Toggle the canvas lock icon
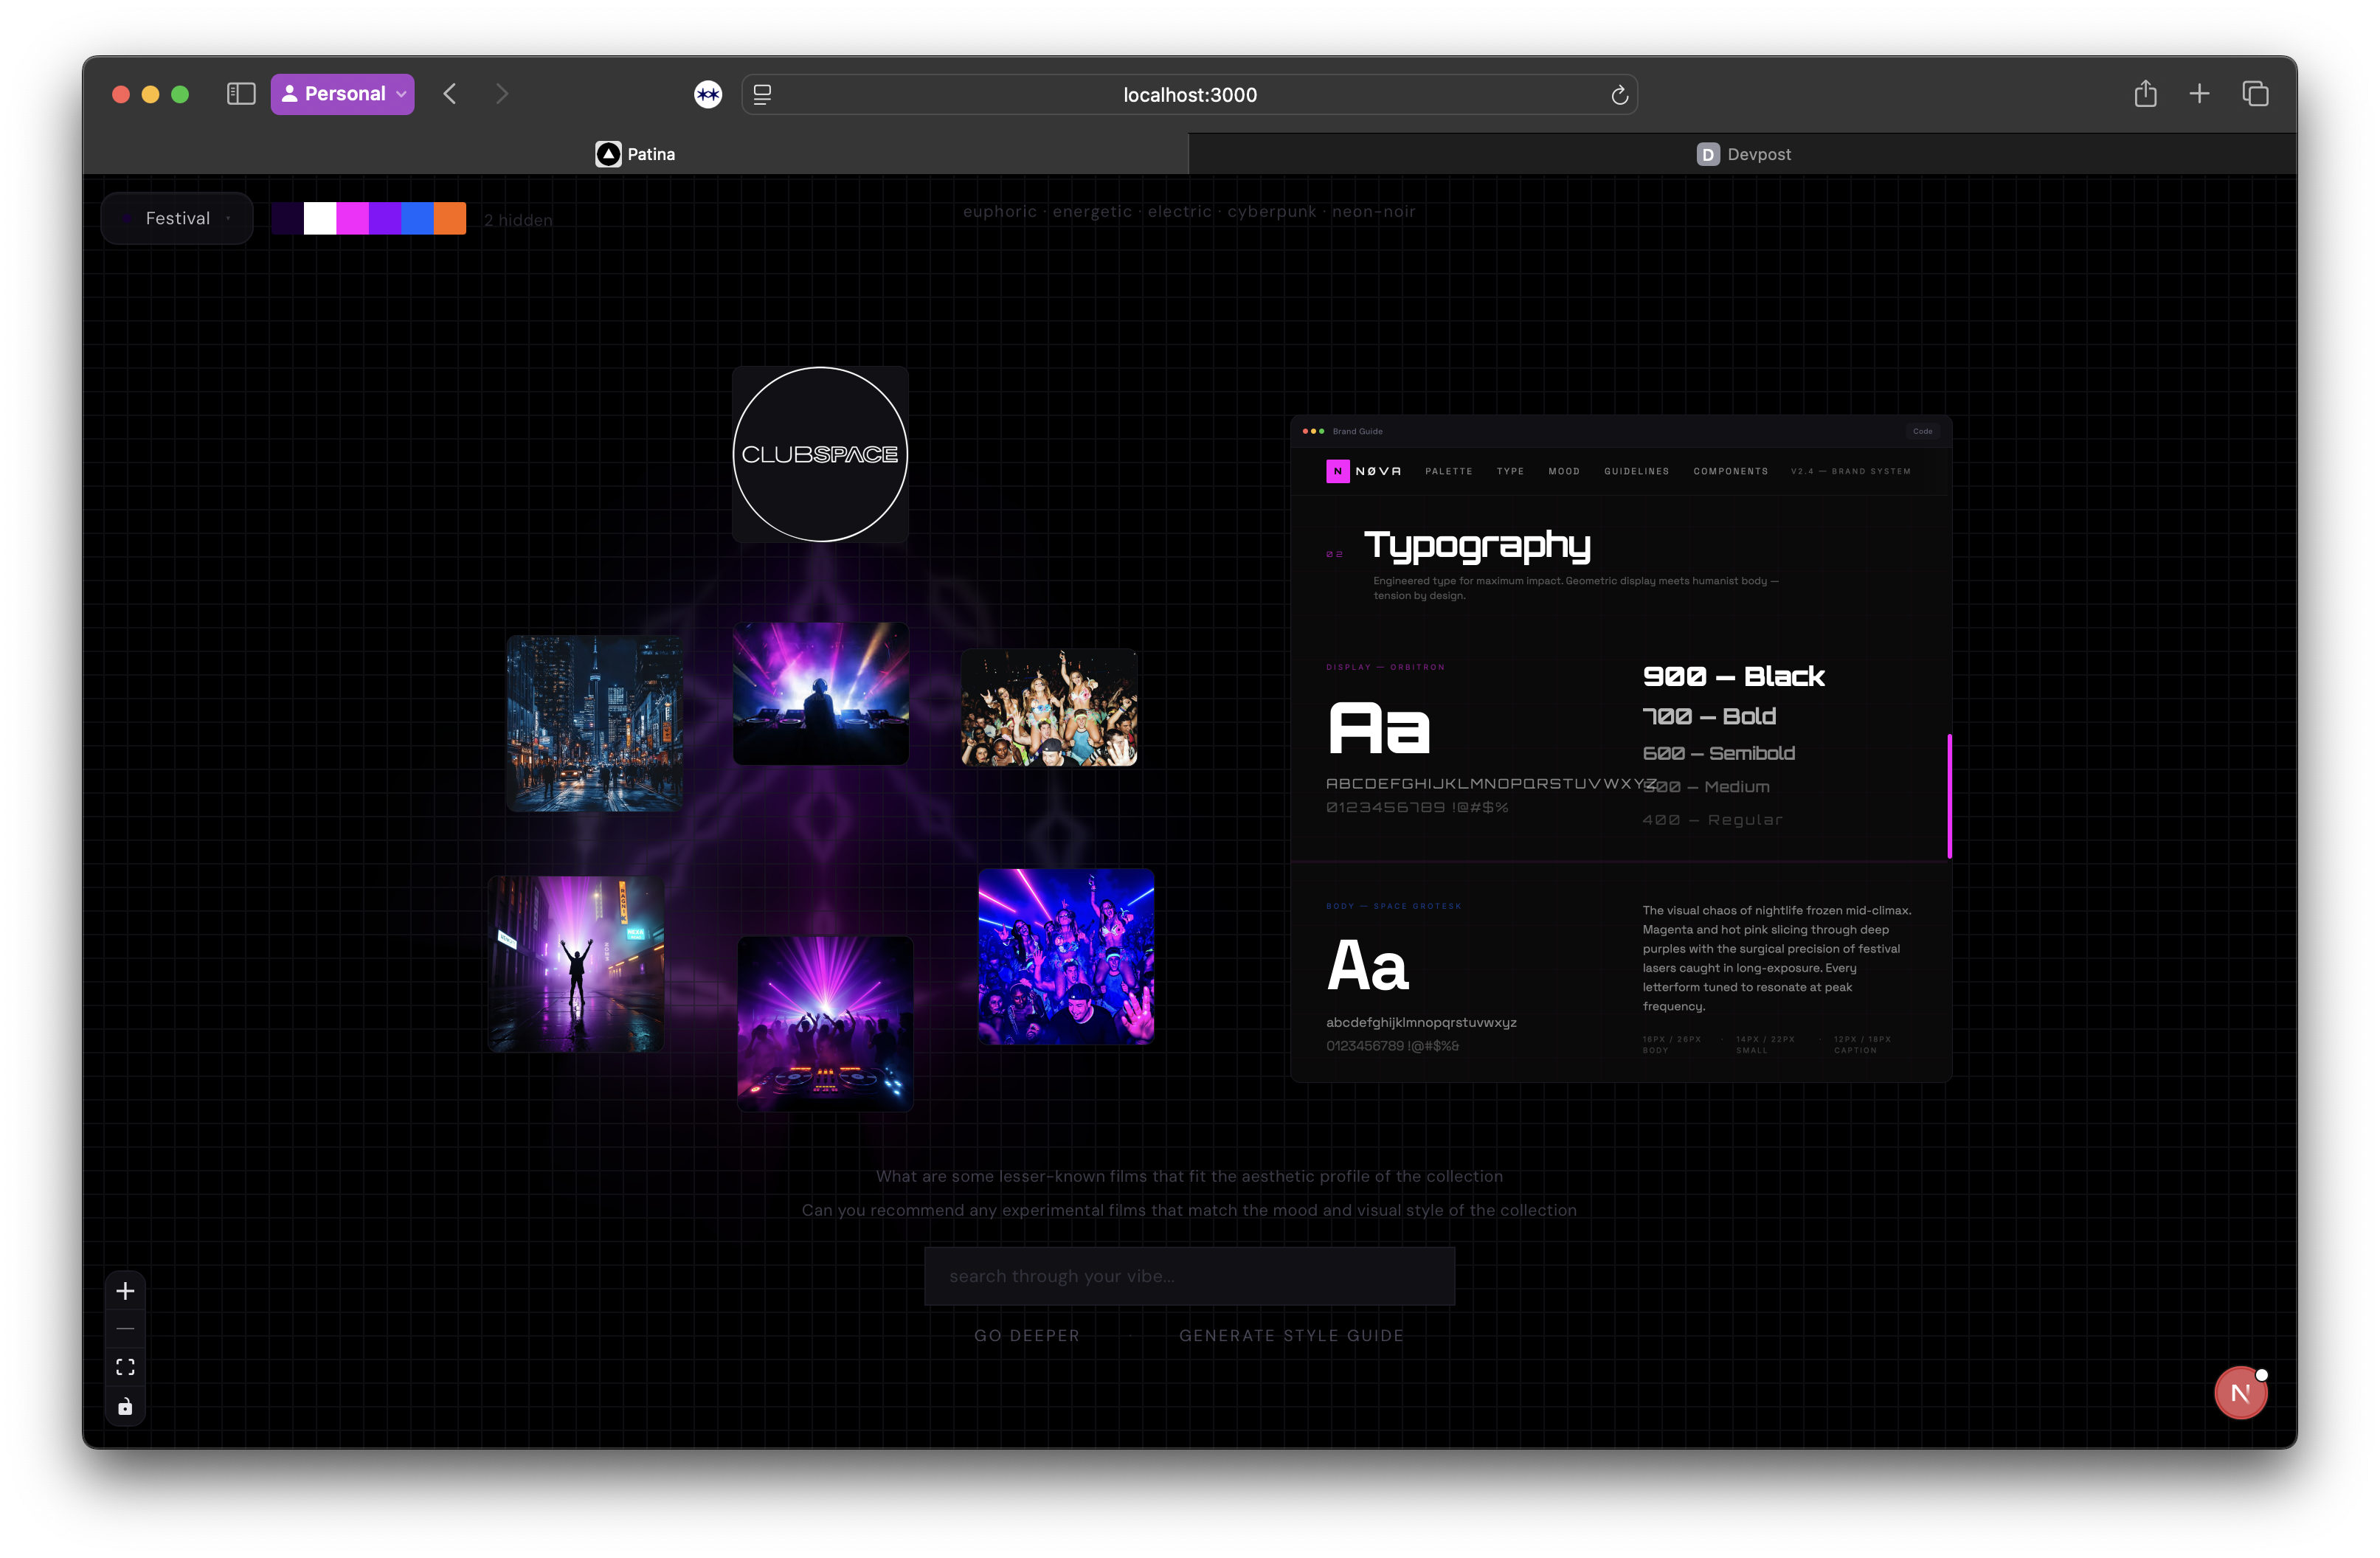Viewport: 2380px width, 1558px height. [x=125, y=1406]
